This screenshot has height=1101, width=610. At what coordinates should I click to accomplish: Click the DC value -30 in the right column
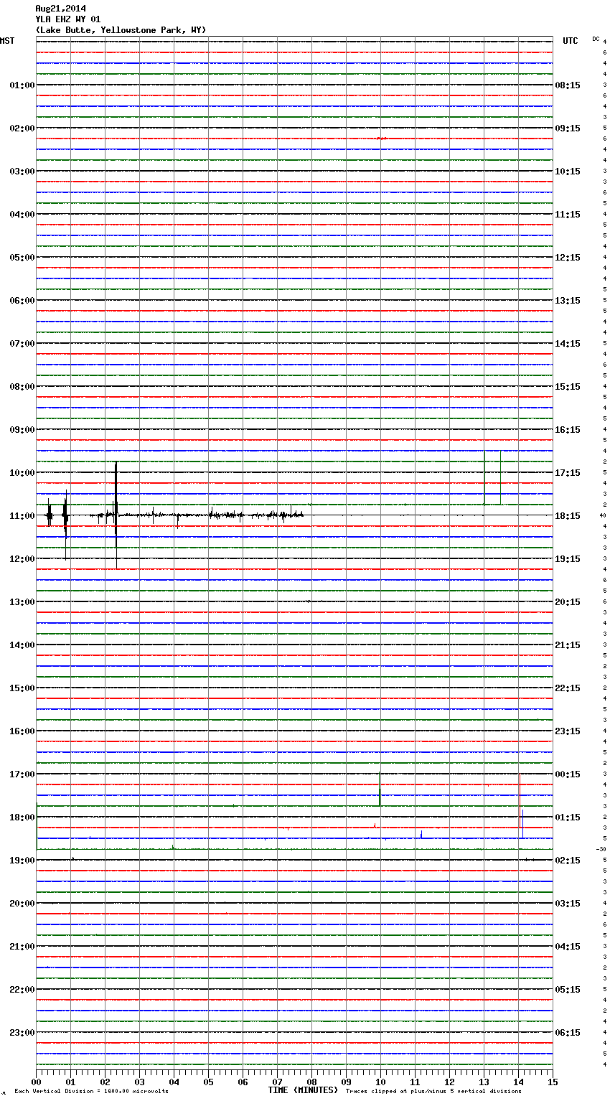click(601, 849)
